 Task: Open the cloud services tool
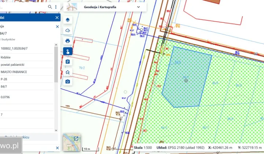[68, 30]
